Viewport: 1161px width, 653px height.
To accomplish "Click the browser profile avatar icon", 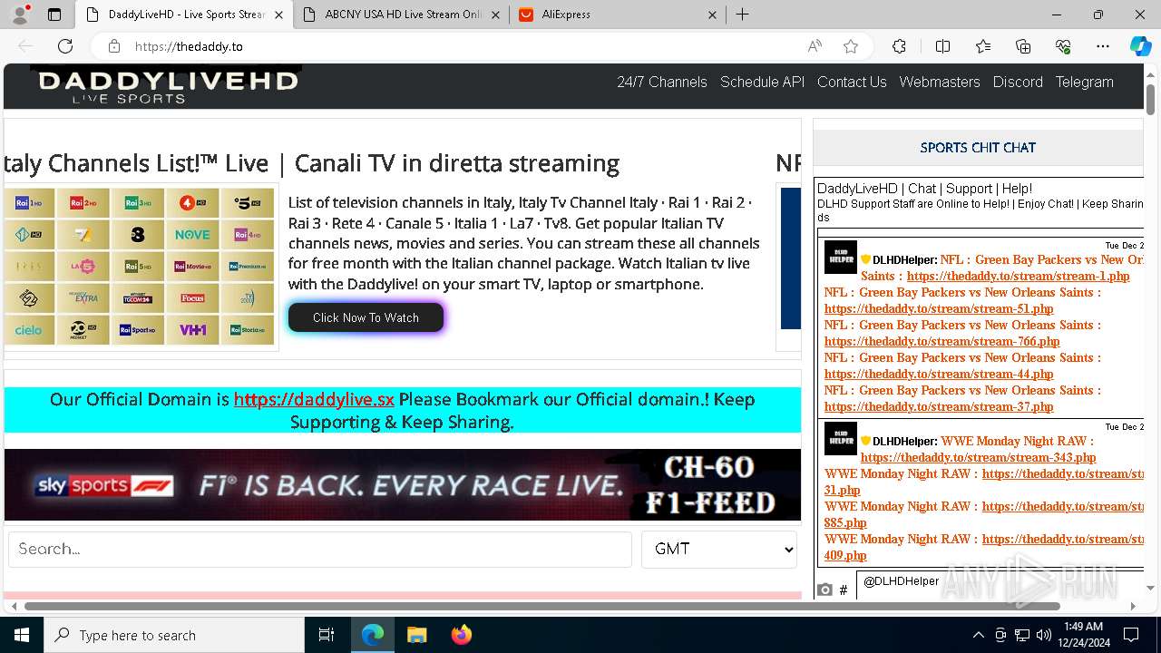I will pos(20,15).
